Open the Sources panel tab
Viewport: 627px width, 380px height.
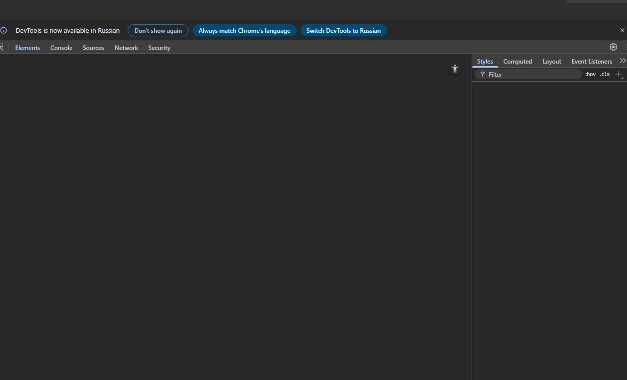[x=93, y=47]
